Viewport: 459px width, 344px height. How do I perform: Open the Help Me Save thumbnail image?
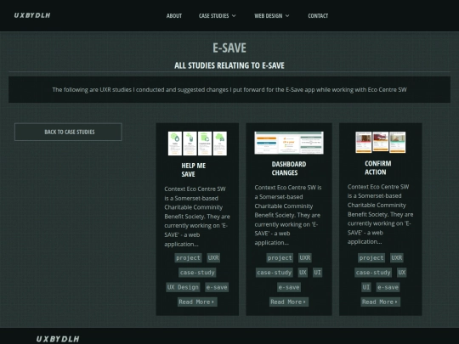tap(197, 144)
